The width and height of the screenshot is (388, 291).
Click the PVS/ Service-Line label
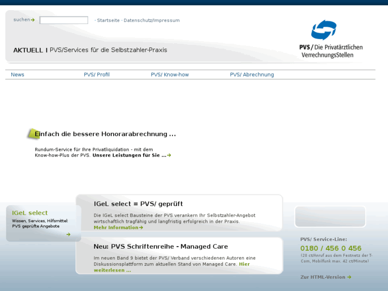click(323, 239)
